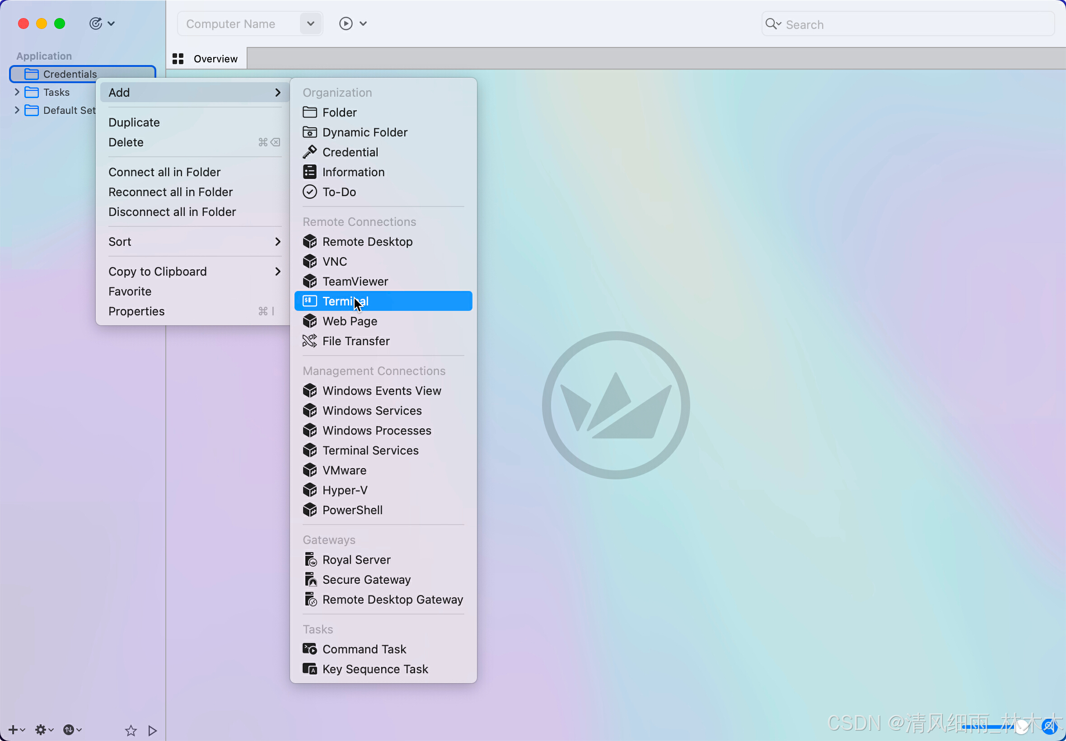Open the Royal TSX app menu icon

[102, 23]
